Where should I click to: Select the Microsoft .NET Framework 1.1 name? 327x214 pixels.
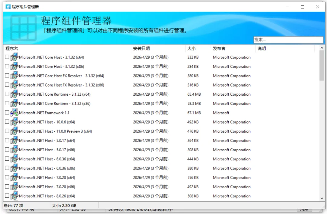tap(44, 113)
